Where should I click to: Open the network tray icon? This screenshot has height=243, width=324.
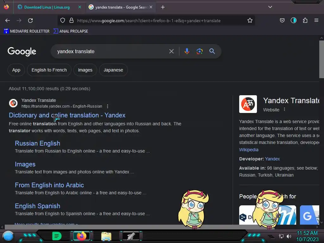281,236
